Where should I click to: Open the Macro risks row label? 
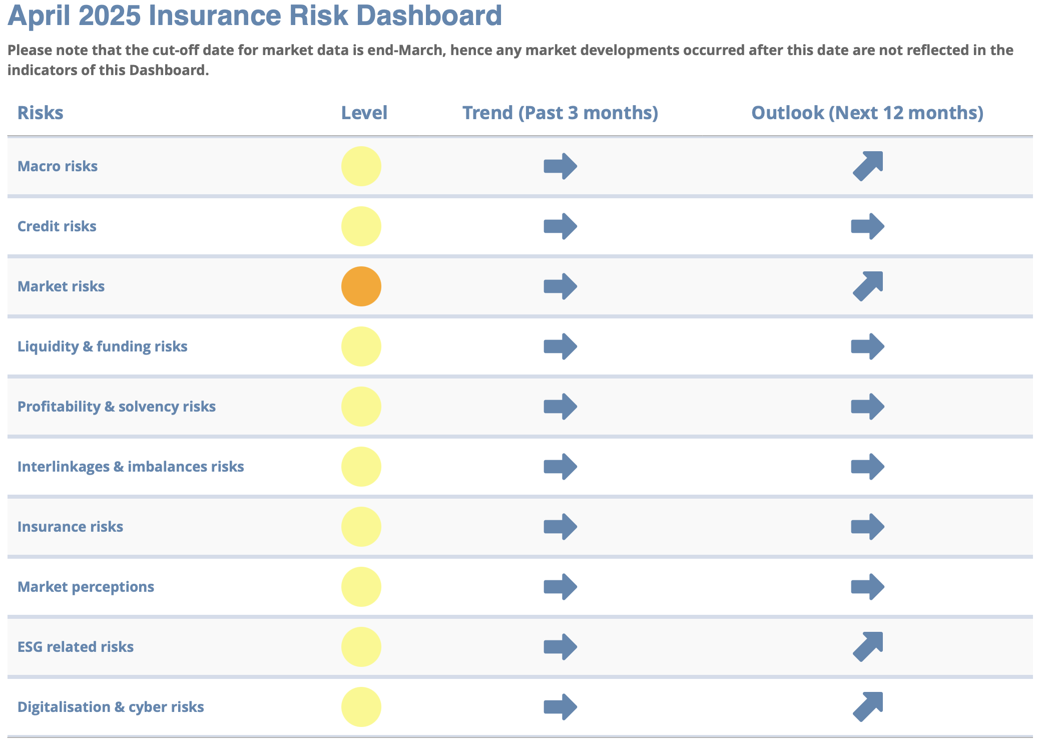click(58, 166)
